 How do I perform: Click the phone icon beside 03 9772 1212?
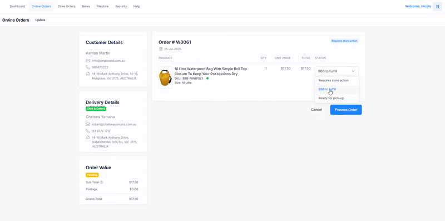[88, 131]
